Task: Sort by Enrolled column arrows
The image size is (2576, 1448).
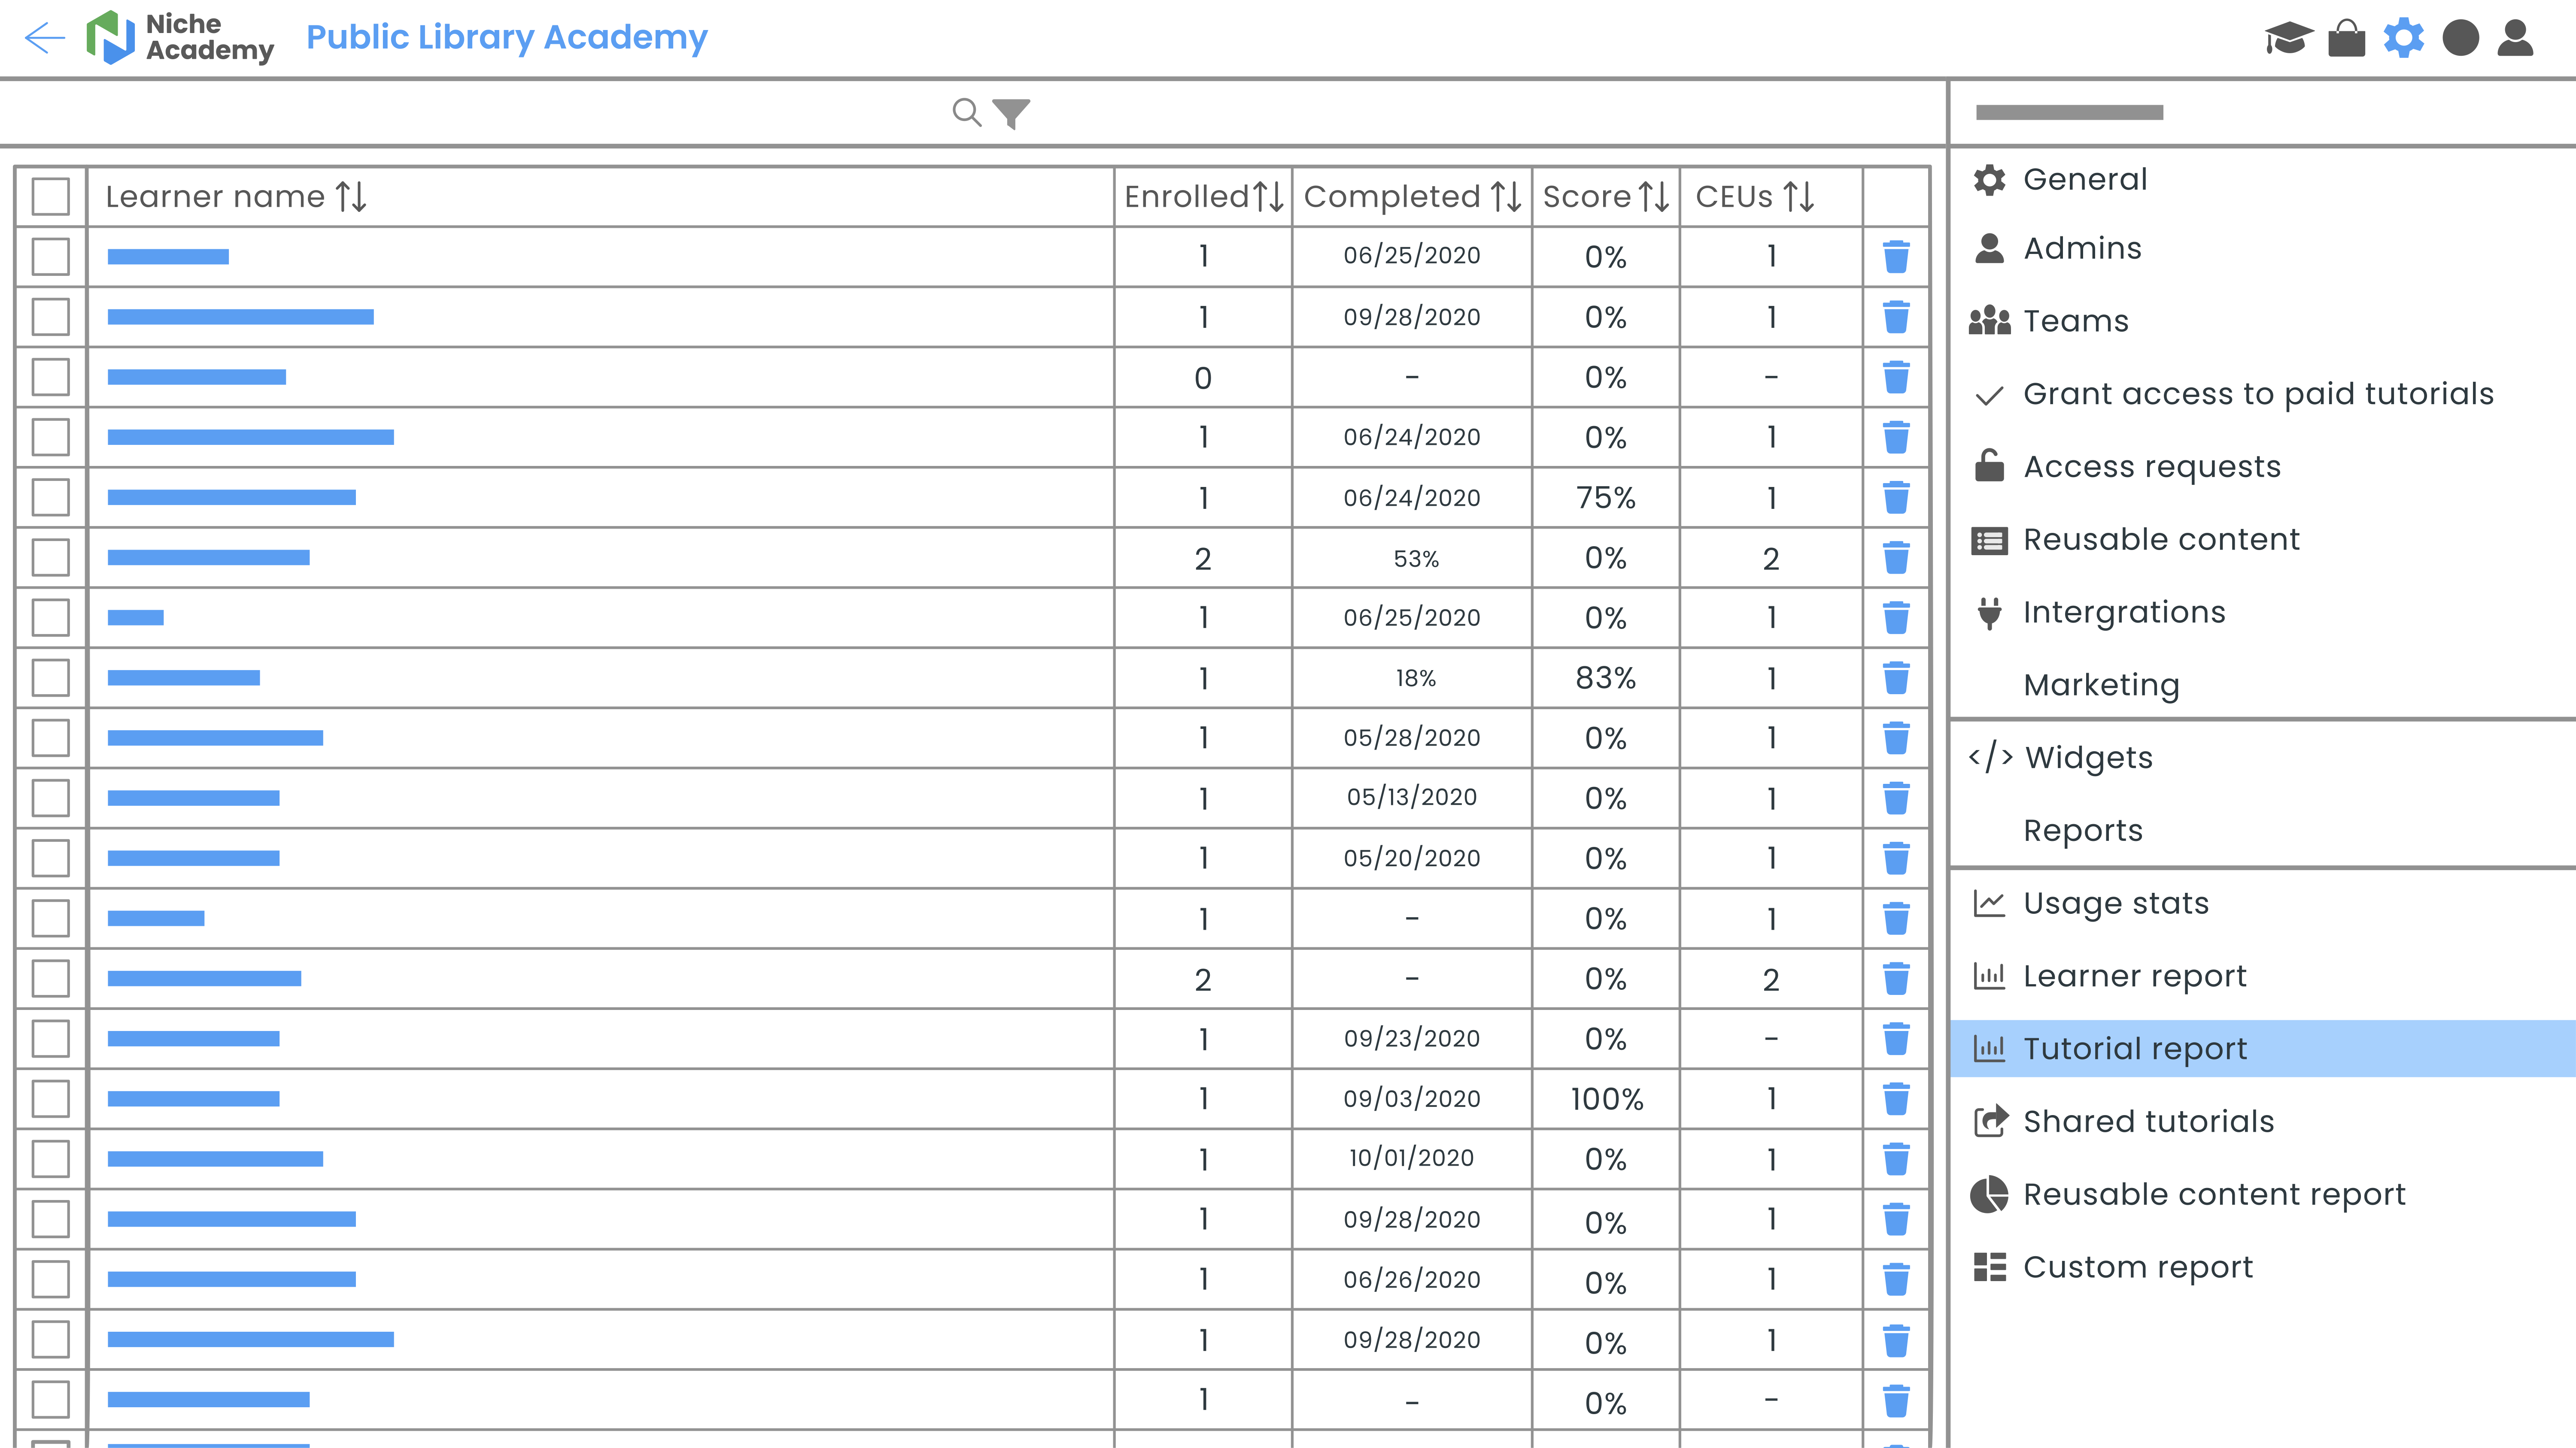Action: pos(1268,197)
